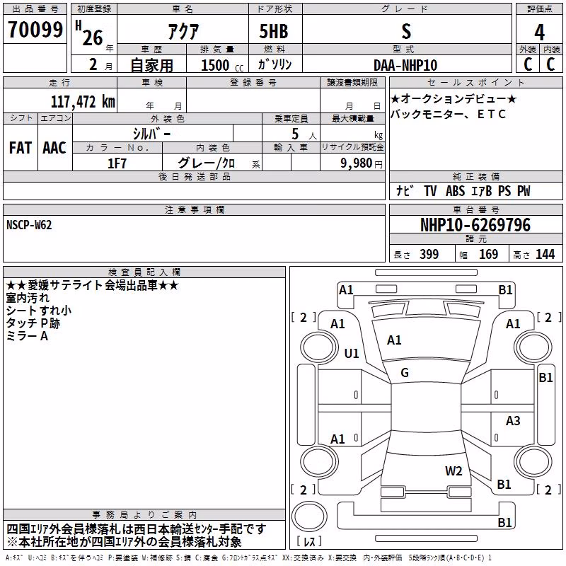
Task: Select the note NSCP-W62
Action: (x=29, y=225)
